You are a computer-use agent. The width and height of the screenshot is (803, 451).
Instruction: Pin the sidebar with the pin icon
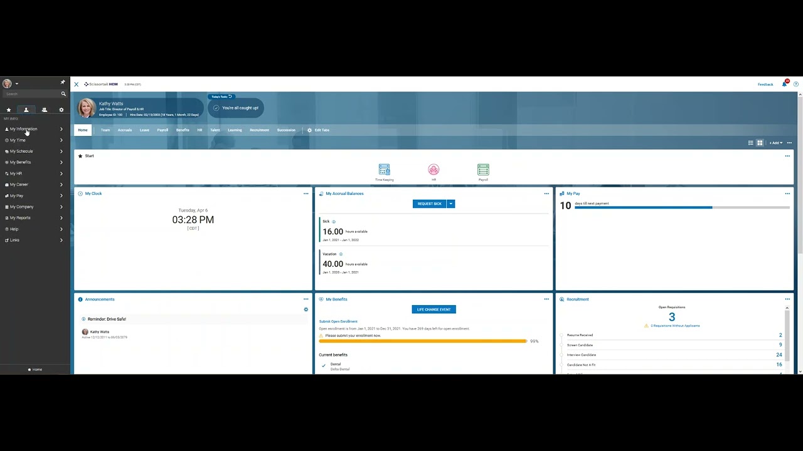[62, 82]
